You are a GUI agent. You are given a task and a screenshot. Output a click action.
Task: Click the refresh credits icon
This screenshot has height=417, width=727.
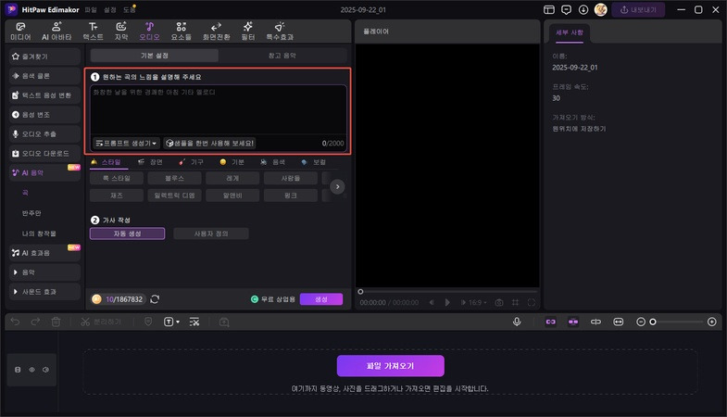[x=155, y=299]
